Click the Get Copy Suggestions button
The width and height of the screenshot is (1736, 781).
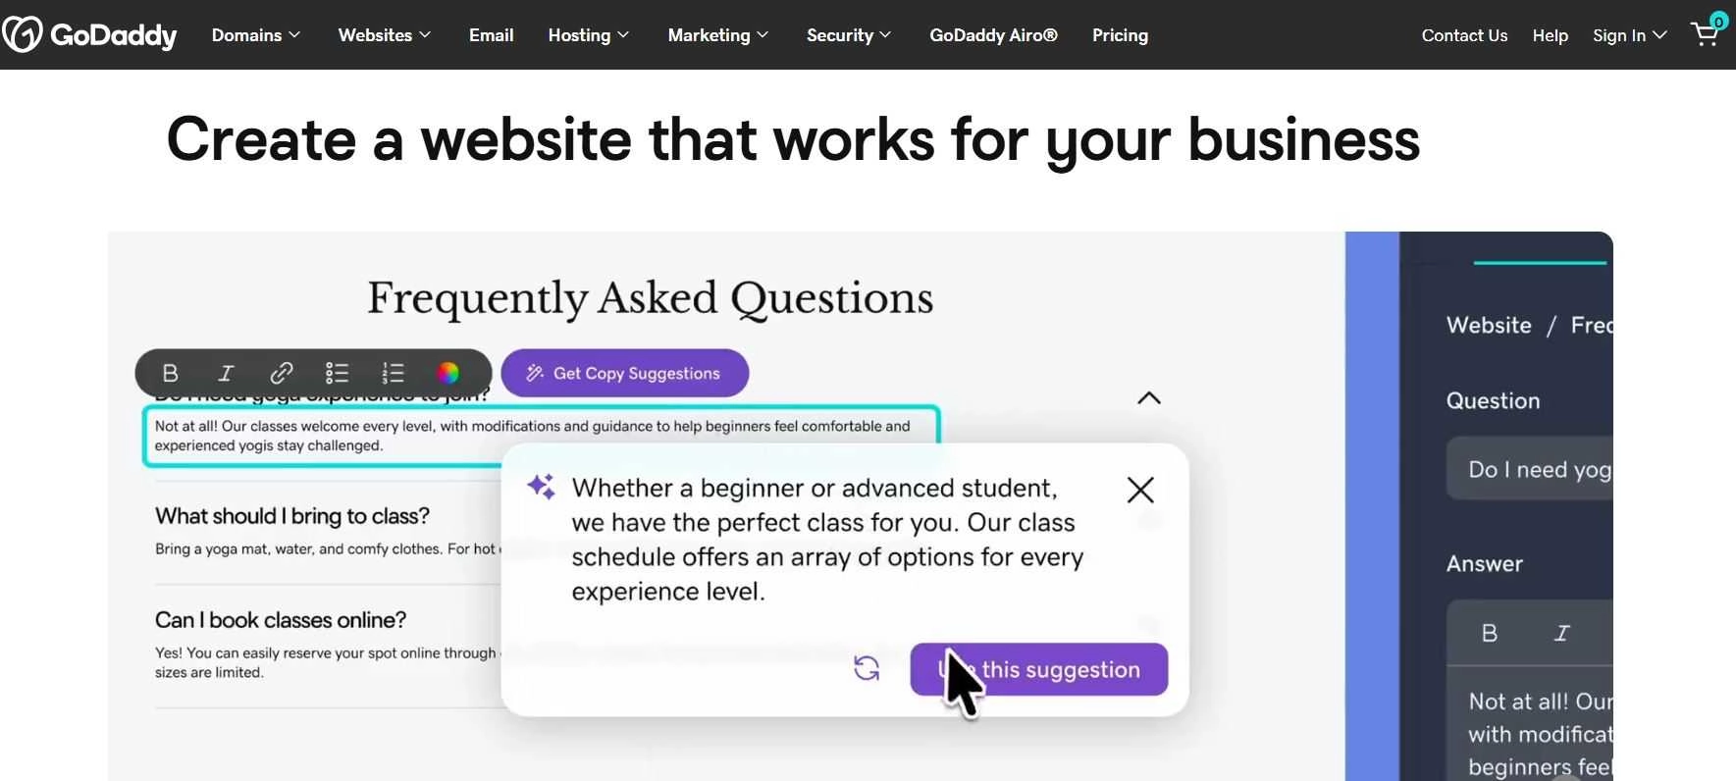pos(625,373)
